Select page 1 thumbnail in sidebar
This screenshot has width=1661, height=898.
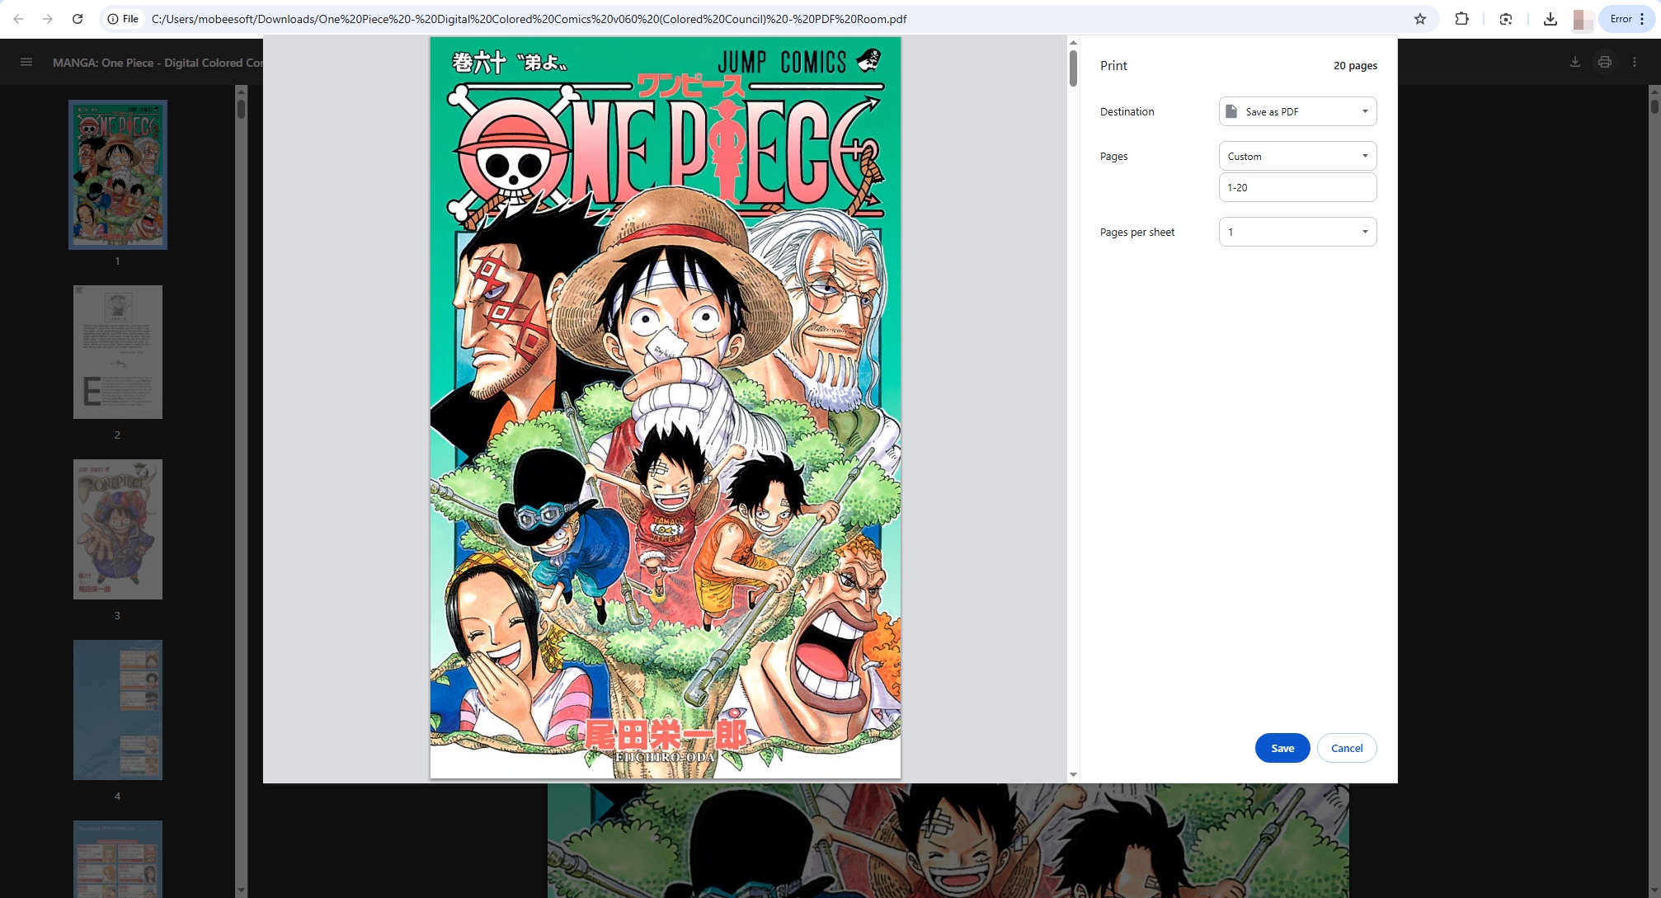point(118,175)
